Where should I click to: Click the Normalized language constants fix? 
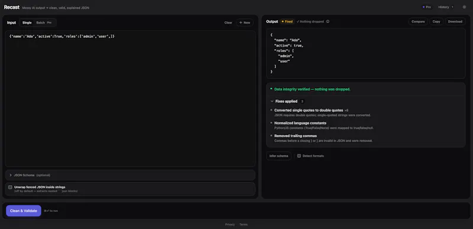[300, 123]
